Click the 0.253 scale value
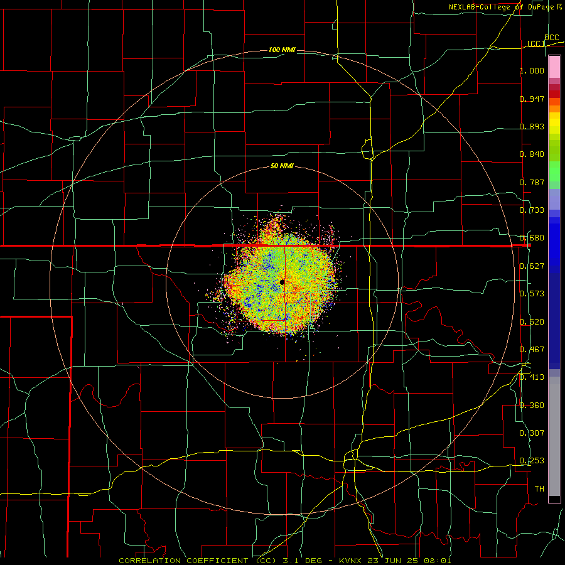The height and width of the screenshot is (565, 565). [532, 461]
